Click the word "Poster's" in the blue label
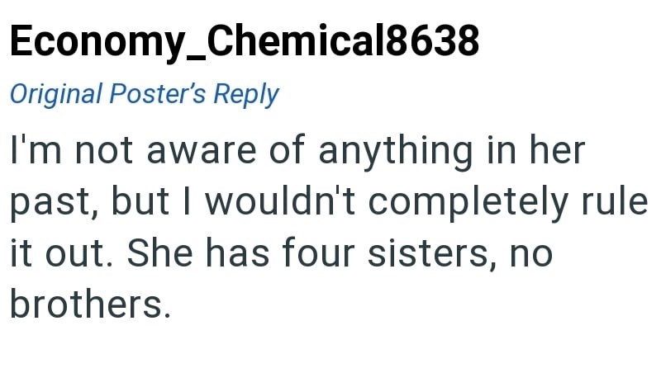Image resolution: width=661 pixels, height=368 pixels. click(x=159, y=93)
